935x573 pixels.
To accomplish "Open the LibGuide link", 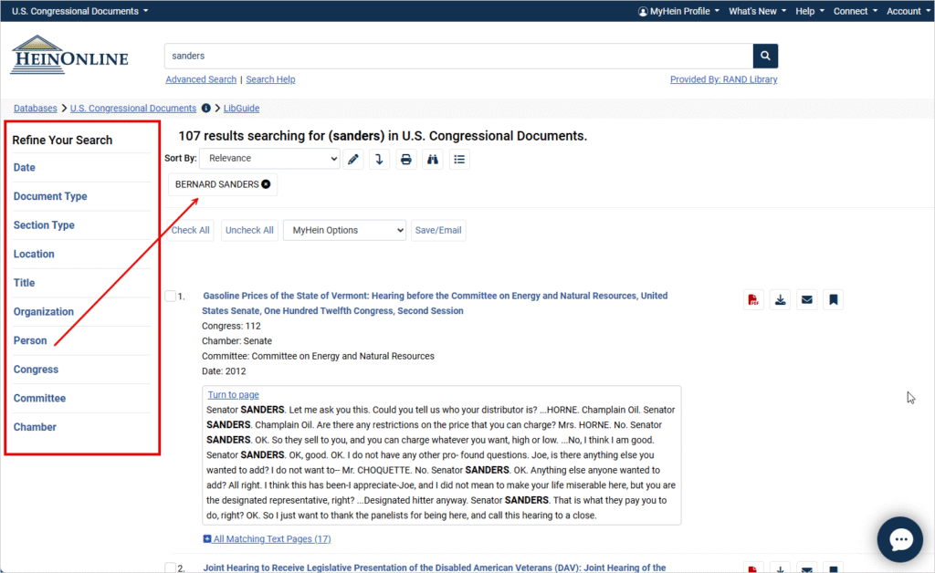I will click(241, 109).
